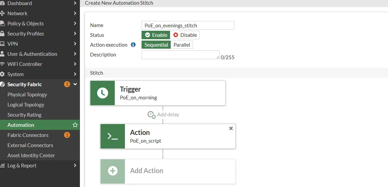Click the Create New Automation Stitch title

(x=119, y=3)
